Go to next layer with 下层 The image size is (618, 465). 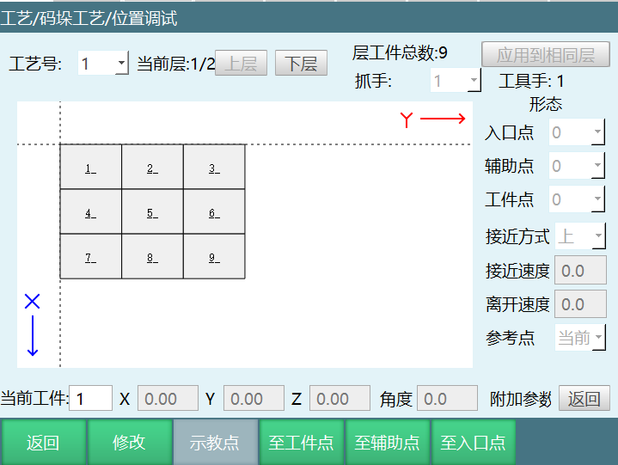pos(301,64)
